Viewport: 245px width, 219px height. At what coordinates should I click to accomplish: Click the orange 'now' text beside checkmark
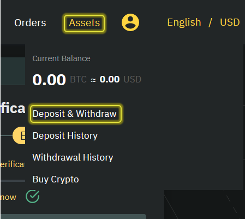pos(8,197)
